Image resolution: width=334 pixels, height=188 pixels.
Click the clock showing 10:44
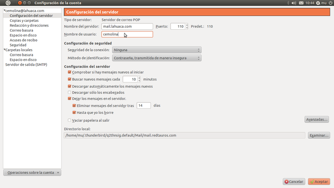click(309, 3)
